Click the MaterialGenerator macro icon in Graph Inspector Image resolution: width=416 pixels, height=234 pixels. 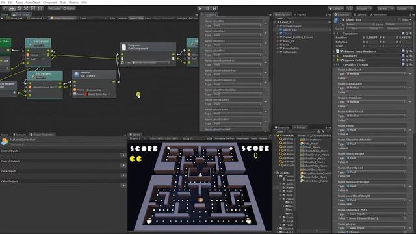5,142
